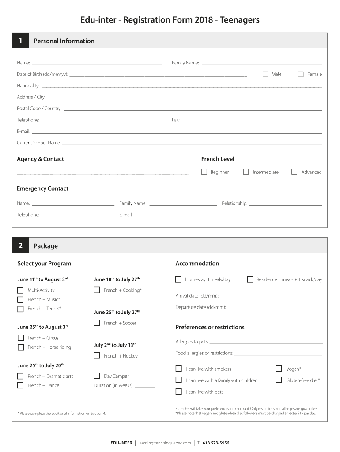This screenshot has width=340, height=452.
Task: Focus the personal E-mail input line
Action: tap(177, 131)
